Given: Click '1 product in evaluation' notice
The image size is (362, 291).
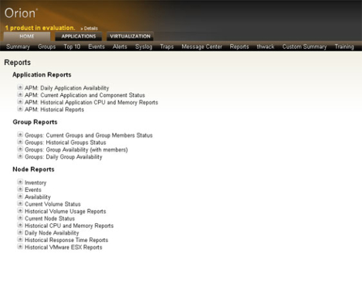Looking at the screenshot, I should pos(40,28).
